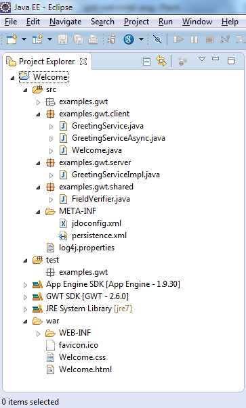Open dropdown arrow next to Google icon
The width and height of the screenshot is (246, 408).
pos(141,39)
